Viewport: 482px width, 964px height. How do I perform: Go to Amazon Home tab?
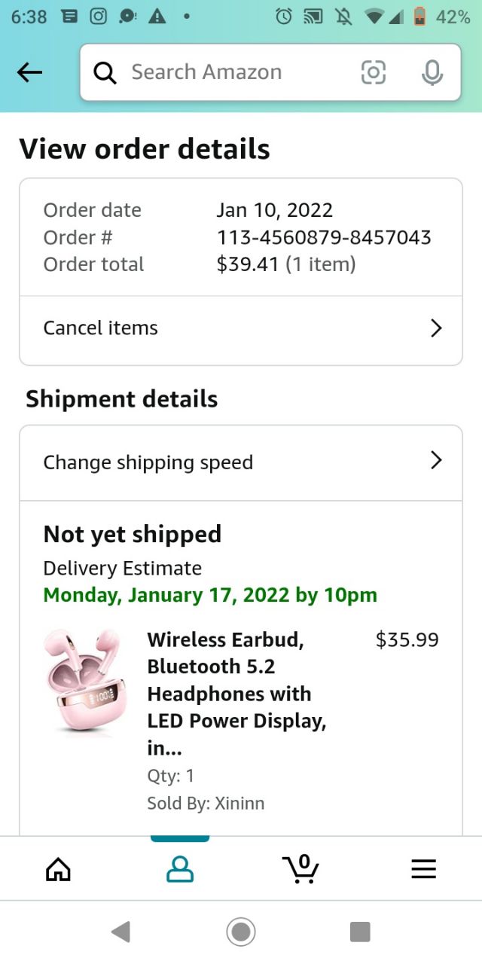58,869
